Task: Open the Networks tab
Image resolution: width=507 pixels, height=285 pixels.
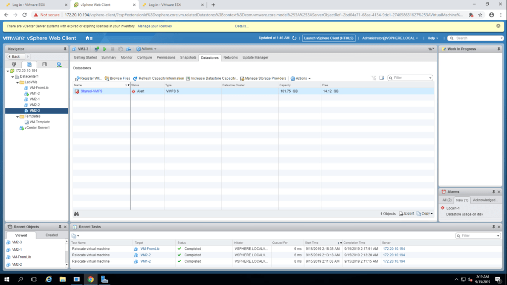Action: pyautogui.click(x=230, y=57)
